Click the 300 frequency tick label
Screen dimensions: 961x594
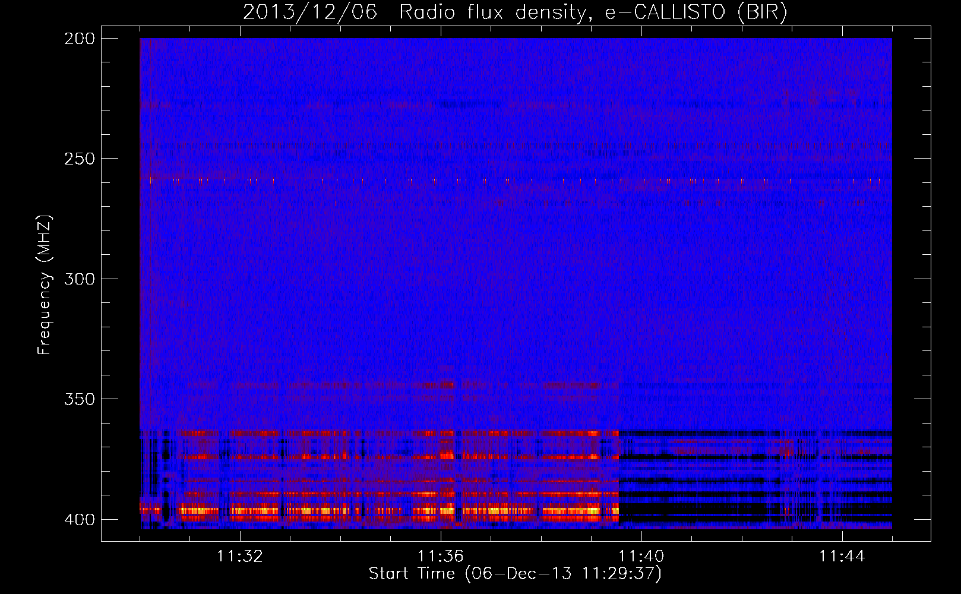pos(79,279)
